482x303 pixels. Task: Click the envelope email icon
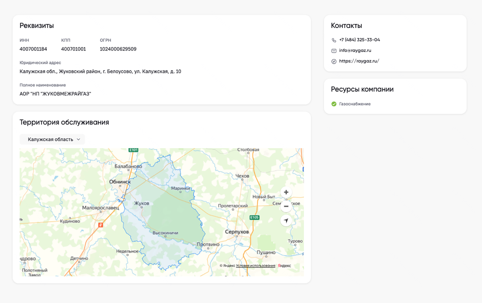pyautogui.click(x=334, y=51)
